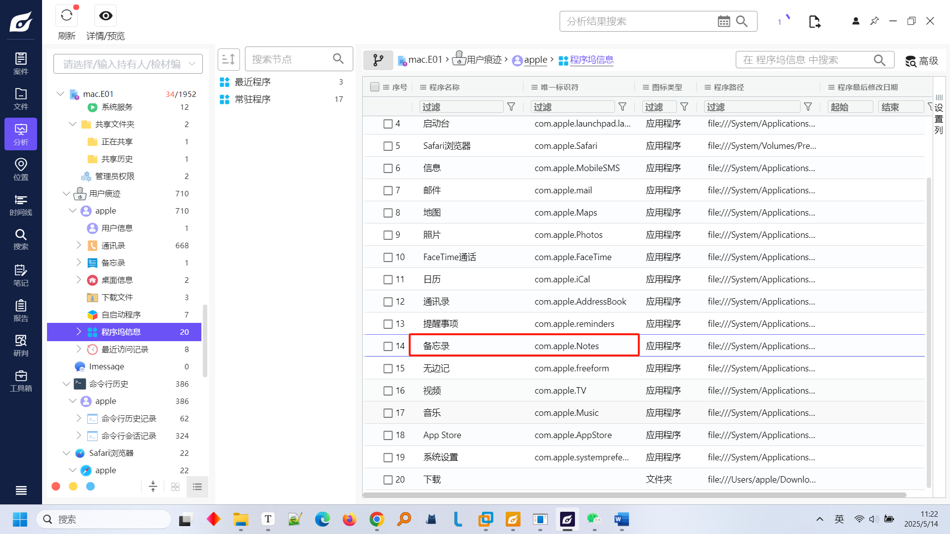Collapse the 命令行历史 tree node
This screenshot has height=534, width=950.
coord(66,384)
